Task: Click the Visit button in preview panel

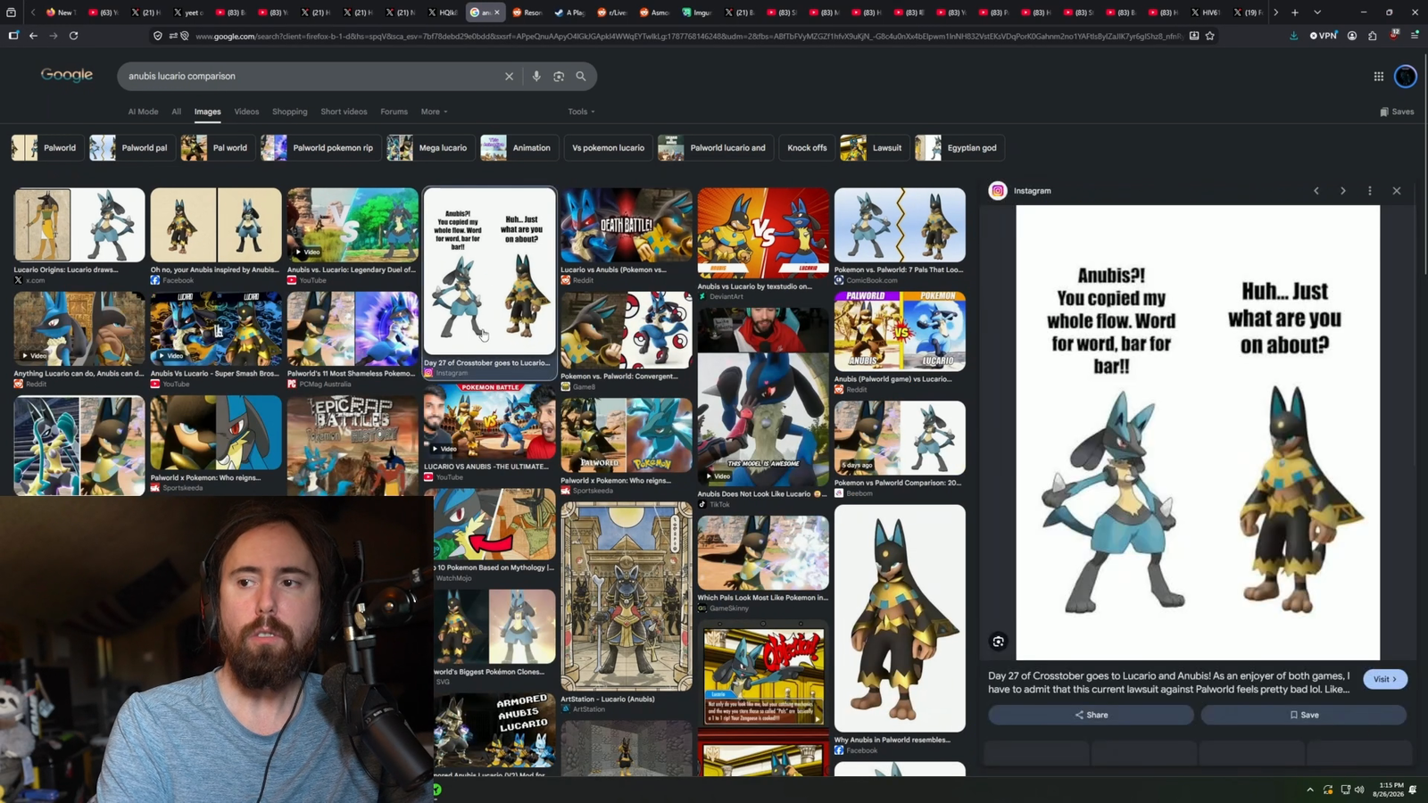Action: click(1385, 679)
